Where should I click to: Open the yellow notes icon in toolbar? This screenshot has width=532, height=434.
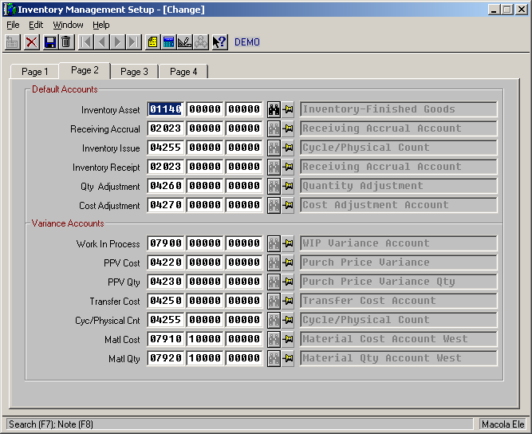point(152,42)
